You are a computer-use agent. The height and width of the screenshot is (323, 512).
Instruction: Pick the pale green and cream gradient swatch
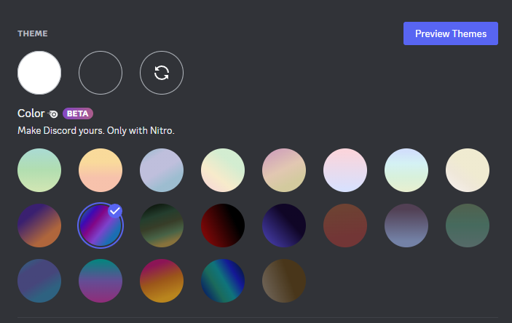pos(223,170)
